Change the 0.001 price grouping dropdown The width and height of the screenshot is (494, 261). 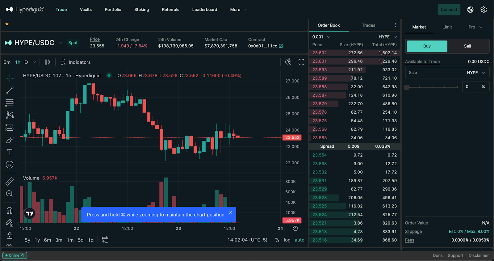pos(321,37)
